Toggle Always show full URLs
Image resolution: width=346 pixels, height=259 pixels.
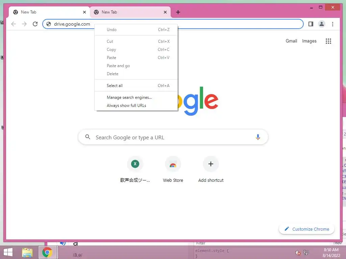tap(136, 106)
